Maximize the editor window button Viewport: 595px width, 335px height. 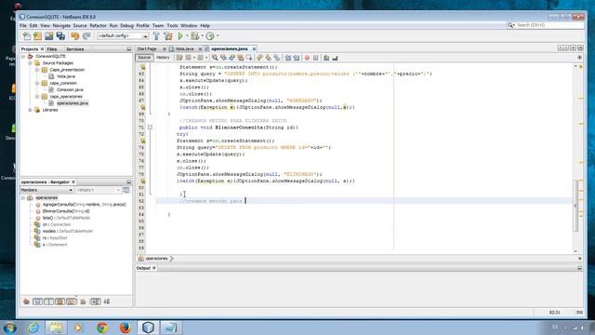tap(580, 48)
